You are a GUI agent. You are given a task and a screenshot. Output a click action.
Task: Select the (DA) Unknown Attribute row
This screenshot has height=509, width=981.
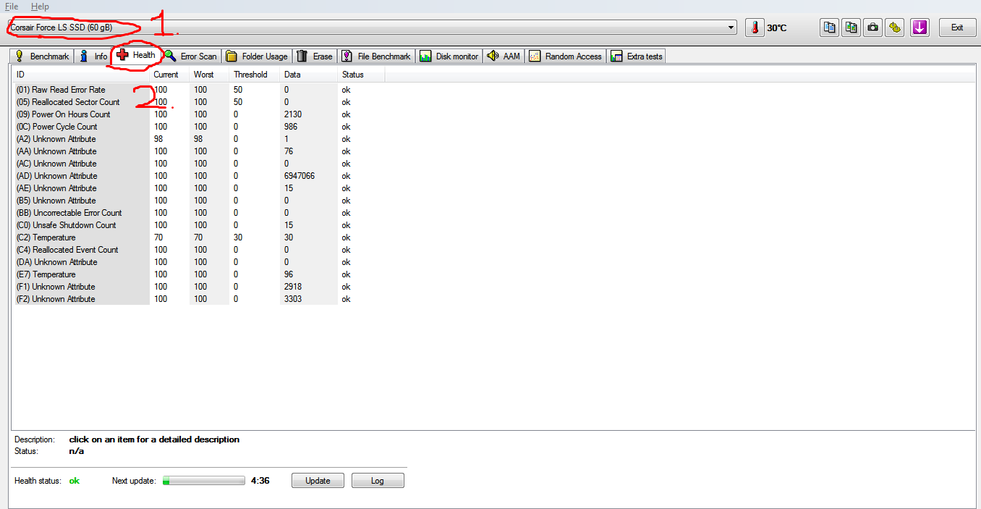click(x=199, y=262)
